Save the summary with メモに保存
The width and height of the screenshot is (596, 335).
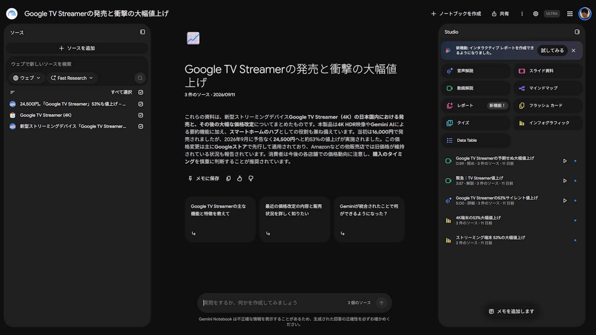[203, 178]
